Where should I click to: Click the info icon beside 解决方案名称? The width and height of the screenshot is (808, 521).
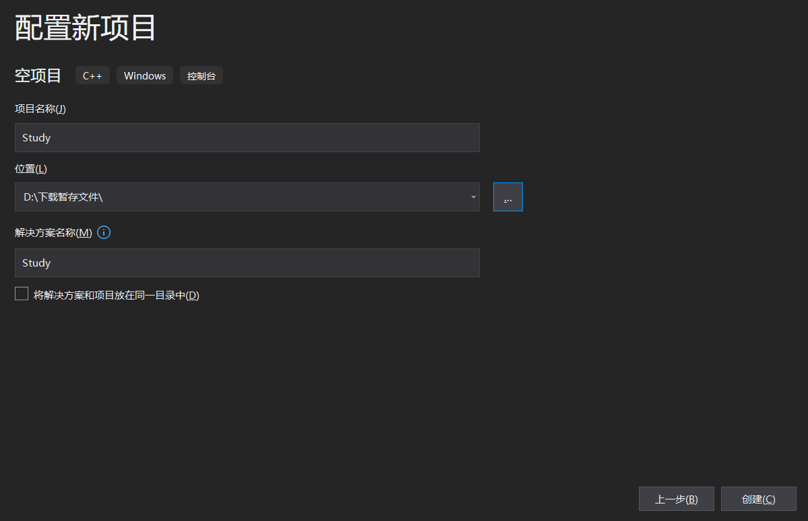[x=103, y=232]
